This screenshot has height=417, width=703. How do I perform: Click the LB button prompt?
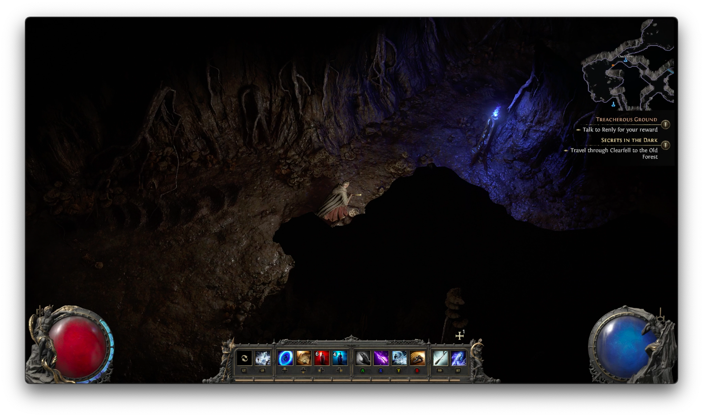click(x=263, y=370)
